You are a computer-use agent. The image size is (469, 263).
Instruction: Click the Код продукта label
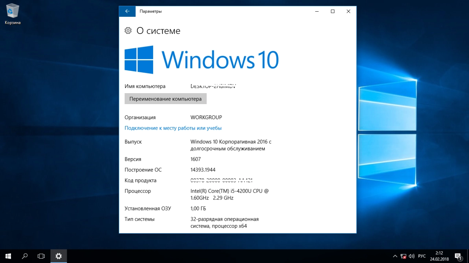140,180
